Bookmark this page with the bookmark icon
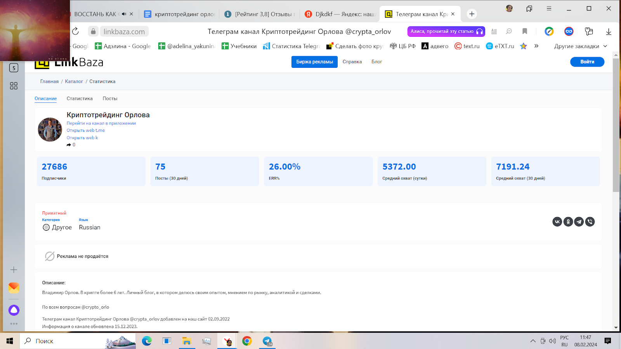 tap(525, 31)
